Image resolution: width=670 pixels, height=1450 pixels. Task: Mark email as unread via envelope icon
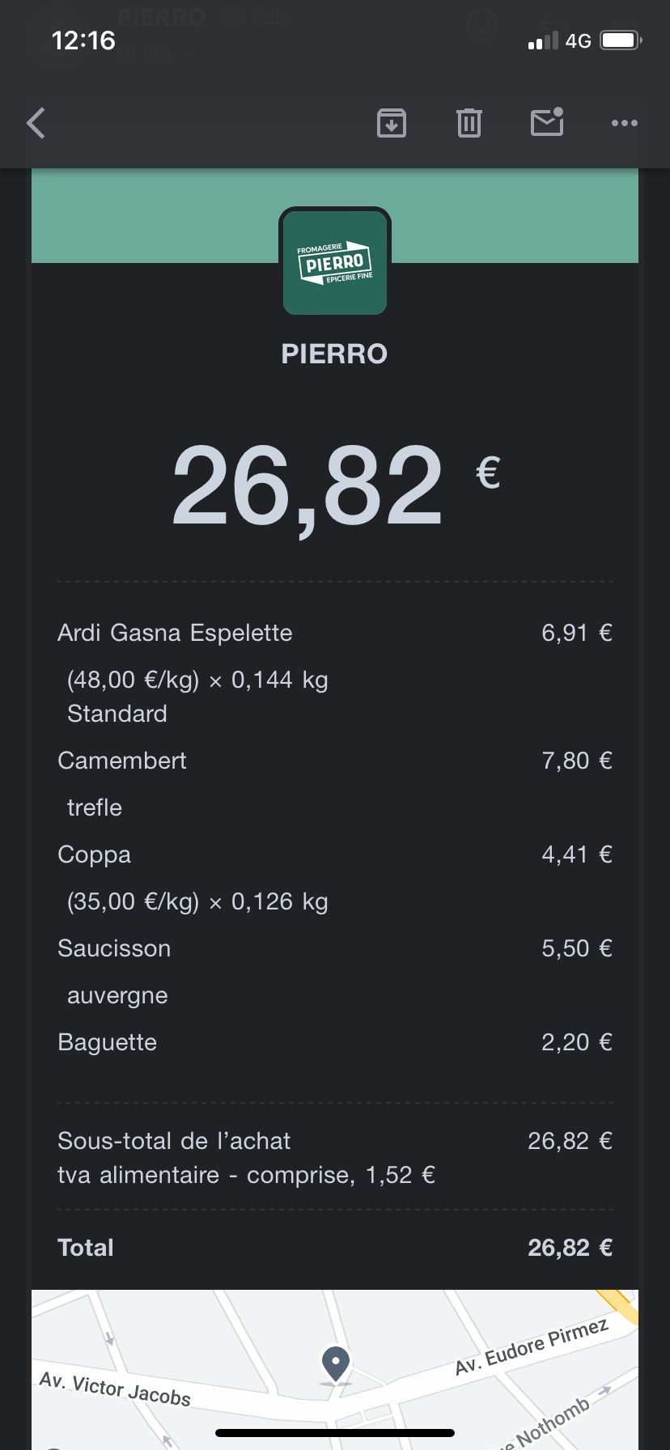[x=547, y=122]
